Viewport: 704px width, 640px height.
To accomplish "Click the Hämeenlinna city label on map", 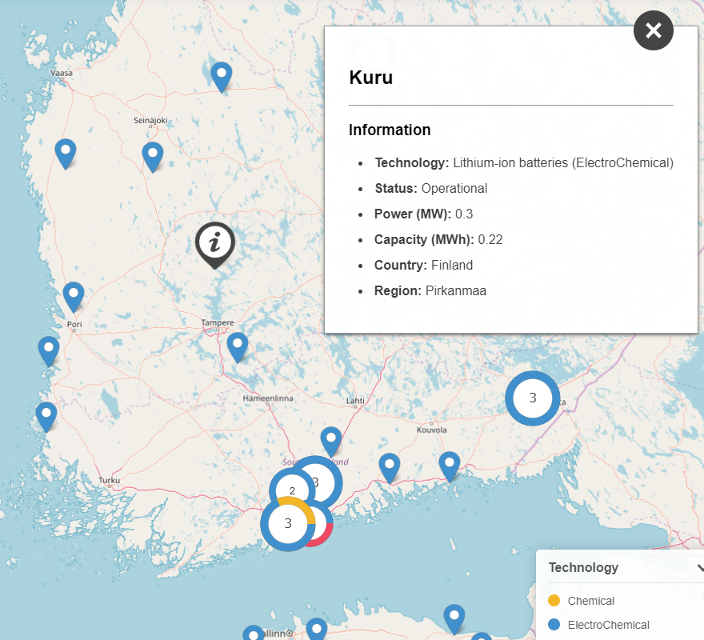I will 268,398.
